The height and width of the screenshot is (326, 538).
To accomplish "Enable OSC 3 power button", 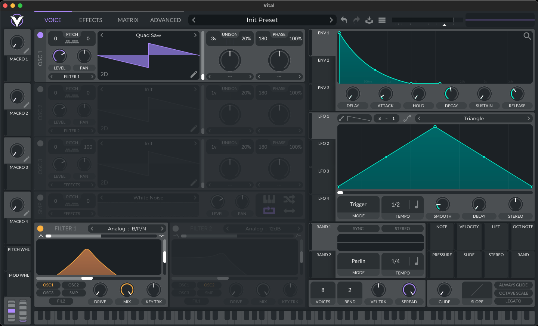I will (x=40, y=143).
